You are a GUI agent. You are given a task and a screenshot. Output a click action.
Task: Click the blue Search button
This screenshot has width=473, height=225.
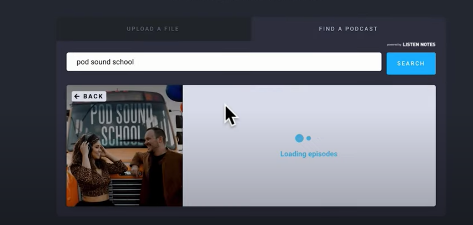411,63
